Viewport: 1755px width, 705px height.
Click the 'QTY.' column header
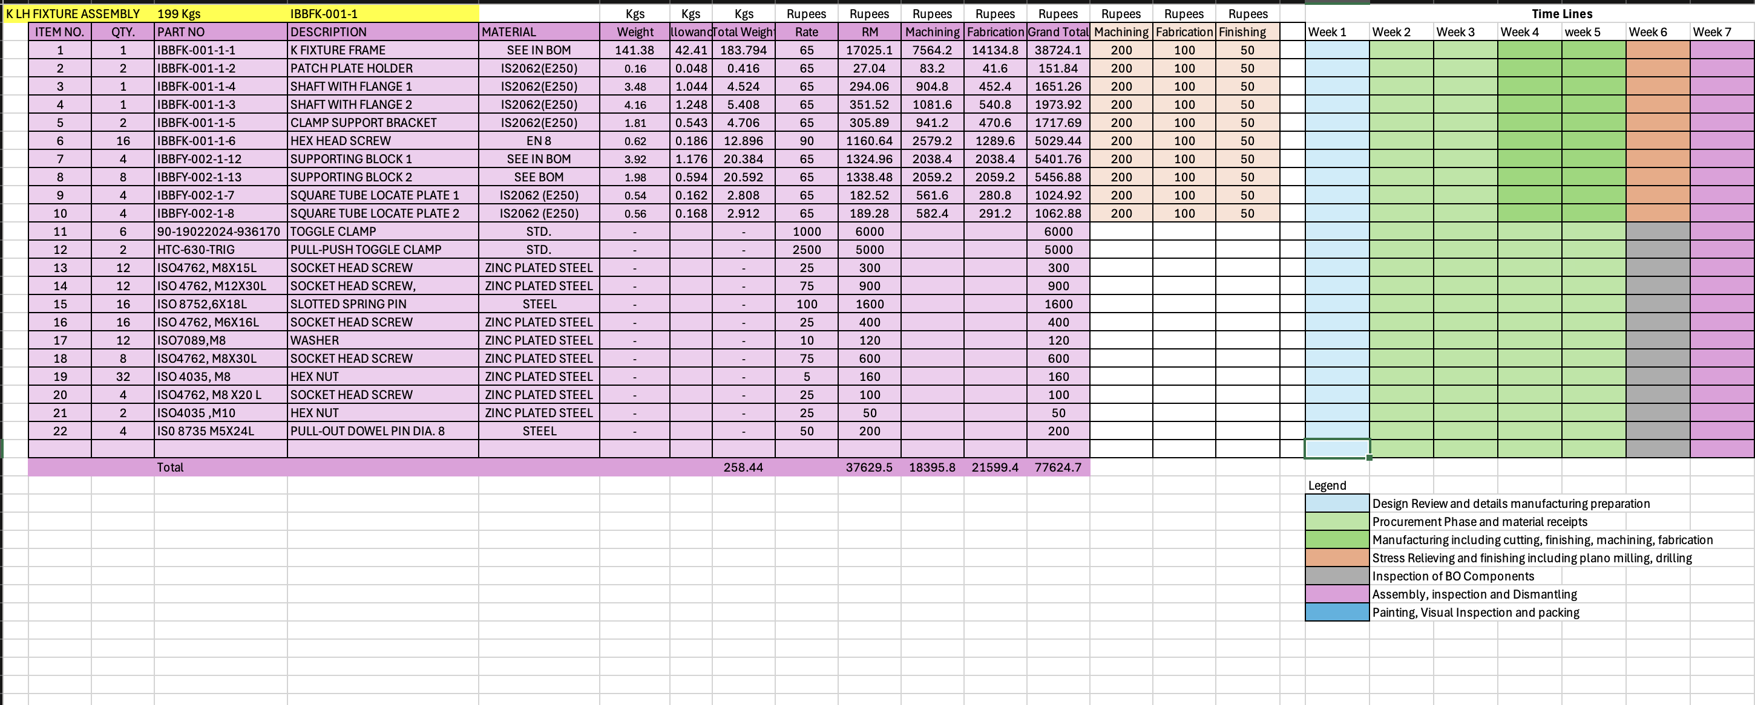click(x=123, y=32)
